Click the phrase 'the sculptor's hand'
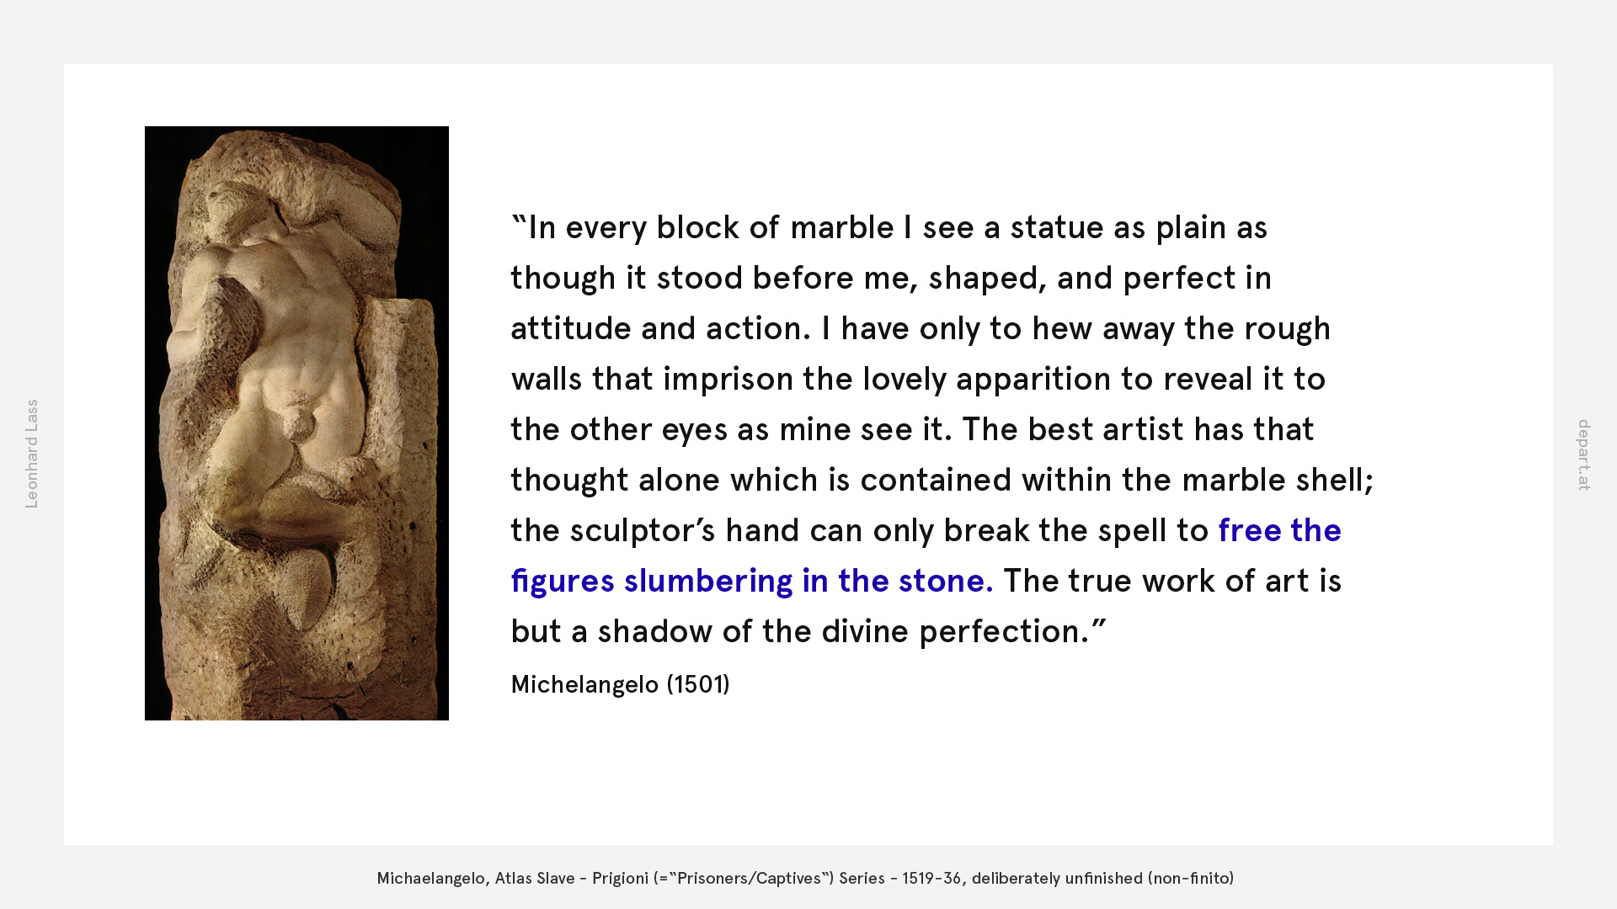The width and height of the screenshot is (1617, 909). 654,530
